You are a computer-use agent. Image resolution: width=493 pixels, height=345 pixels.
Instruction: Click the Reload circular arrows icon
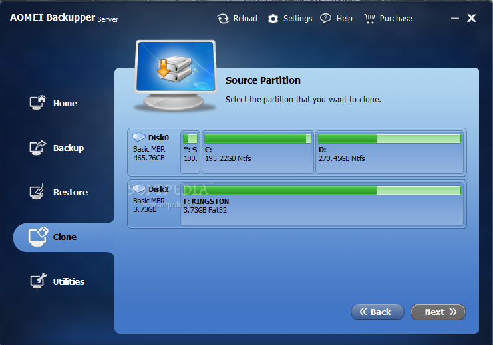pyautogui.click(x=223, y=19)
